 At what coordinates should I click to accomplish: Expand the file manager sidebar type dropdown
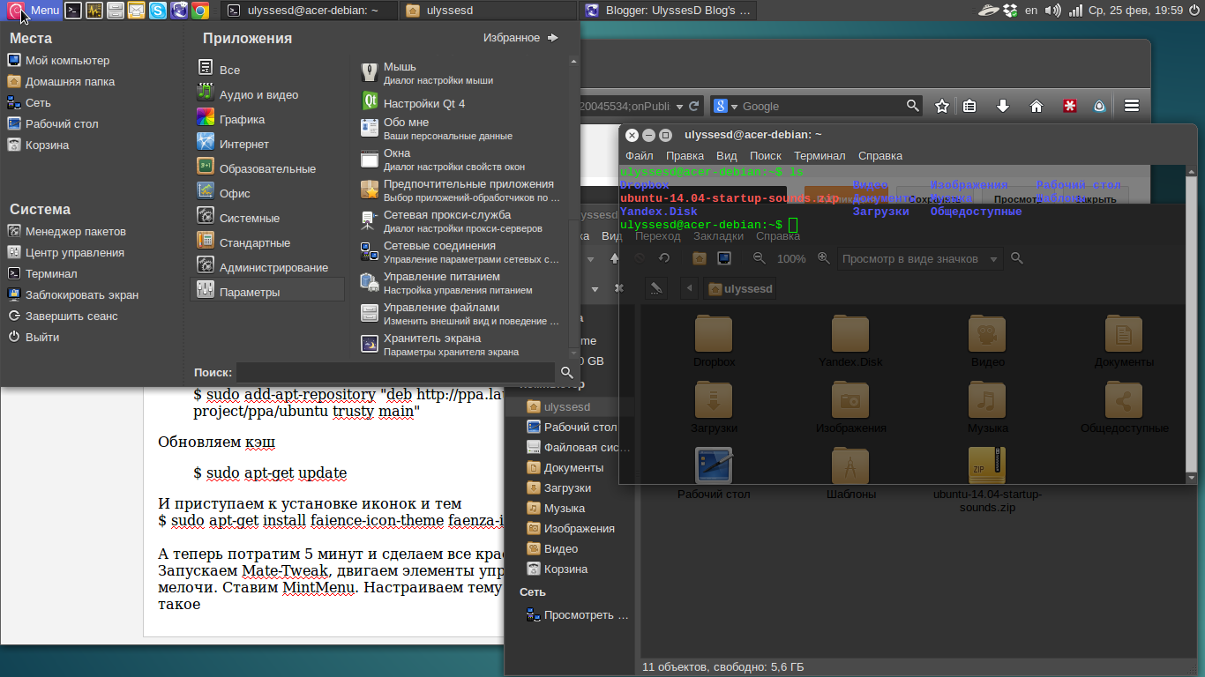pos(595,288)
